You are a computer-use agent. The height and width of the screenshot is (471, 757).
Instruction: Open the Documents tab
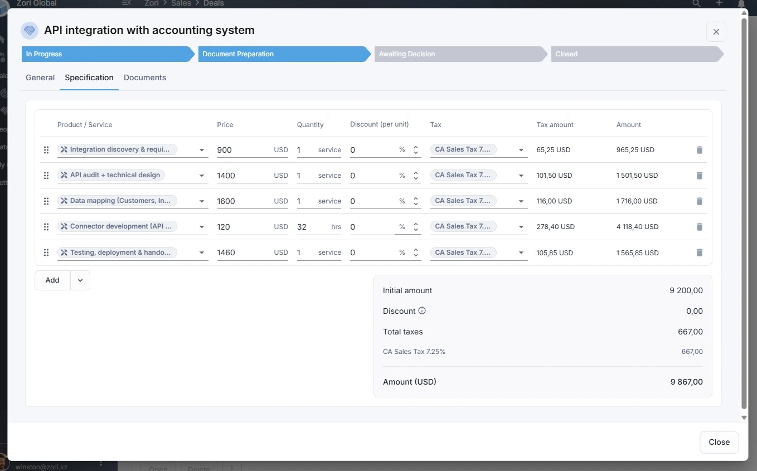coord(145,77)
